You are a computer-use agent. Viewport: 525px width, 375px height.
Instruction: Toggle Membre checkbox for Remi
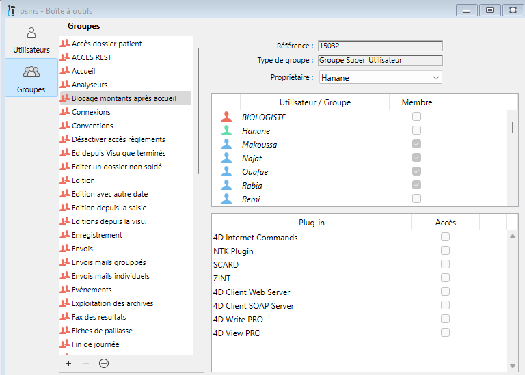(x=416, y=199)
